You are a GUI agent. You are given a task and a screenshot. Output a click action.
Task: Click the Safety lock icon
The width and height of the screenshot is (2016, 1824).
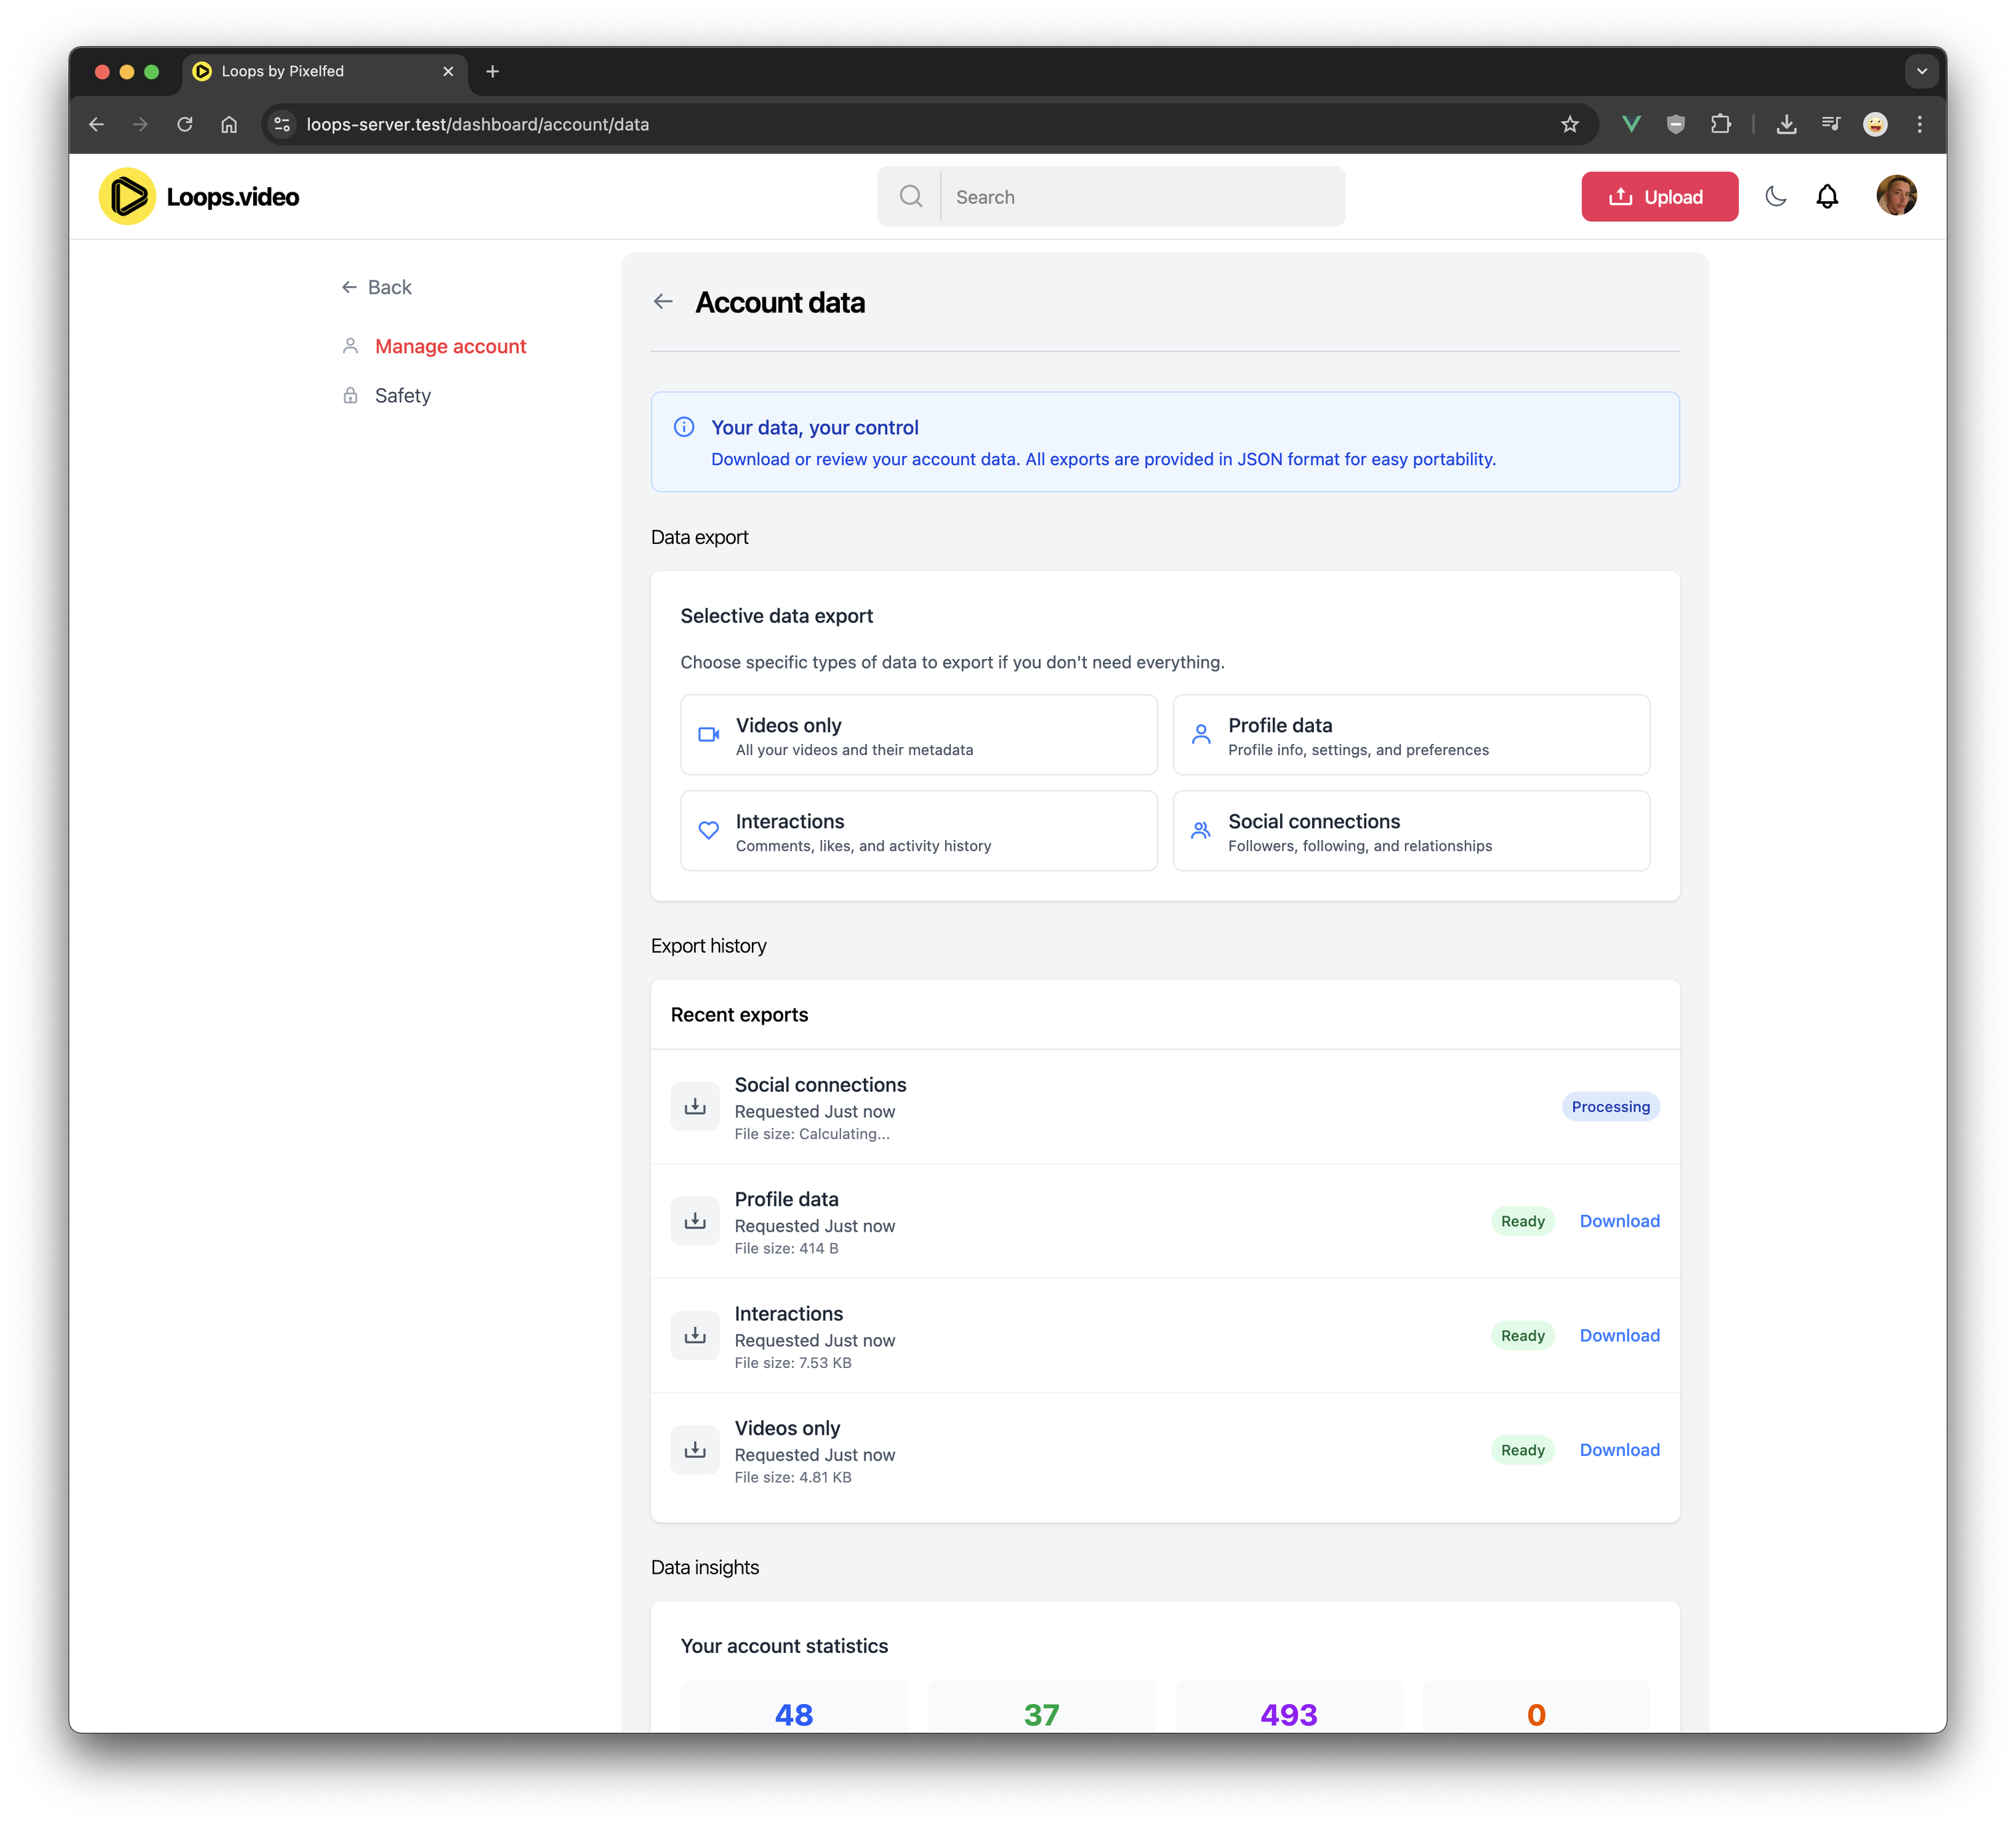click(350, 396)
